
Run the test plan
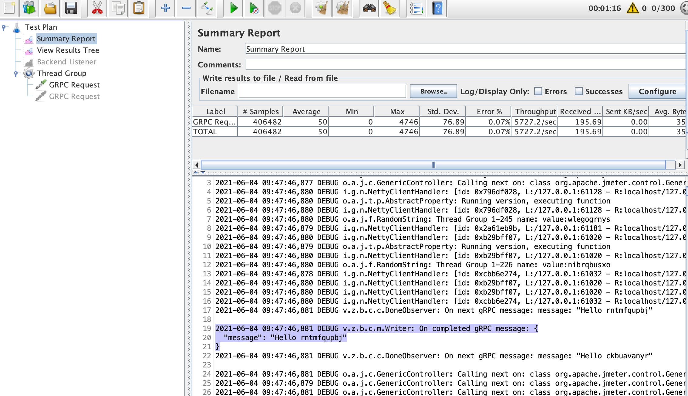pos(233,8)
